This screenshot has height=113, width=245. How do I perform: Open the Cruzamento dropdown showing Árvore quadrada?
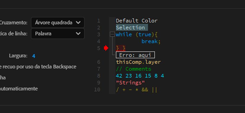point(58,22)
